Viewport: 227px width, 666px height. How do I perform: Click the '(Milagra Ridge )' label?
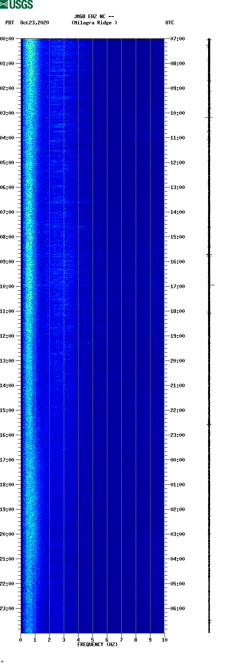[x=94, y=23]
